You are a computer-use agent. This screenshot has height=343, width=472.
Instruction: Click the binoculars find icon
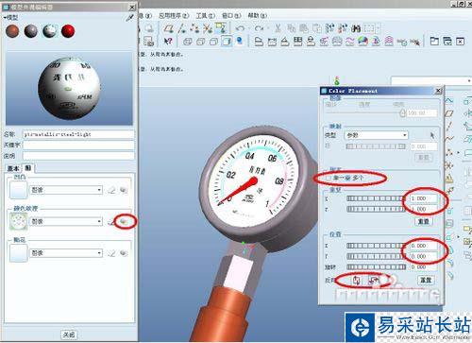tap(356, 28)
